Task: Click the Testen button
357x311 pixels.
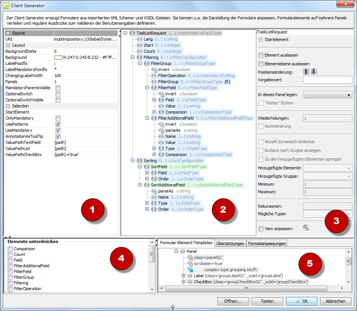Action: click(x=267, y=301)
